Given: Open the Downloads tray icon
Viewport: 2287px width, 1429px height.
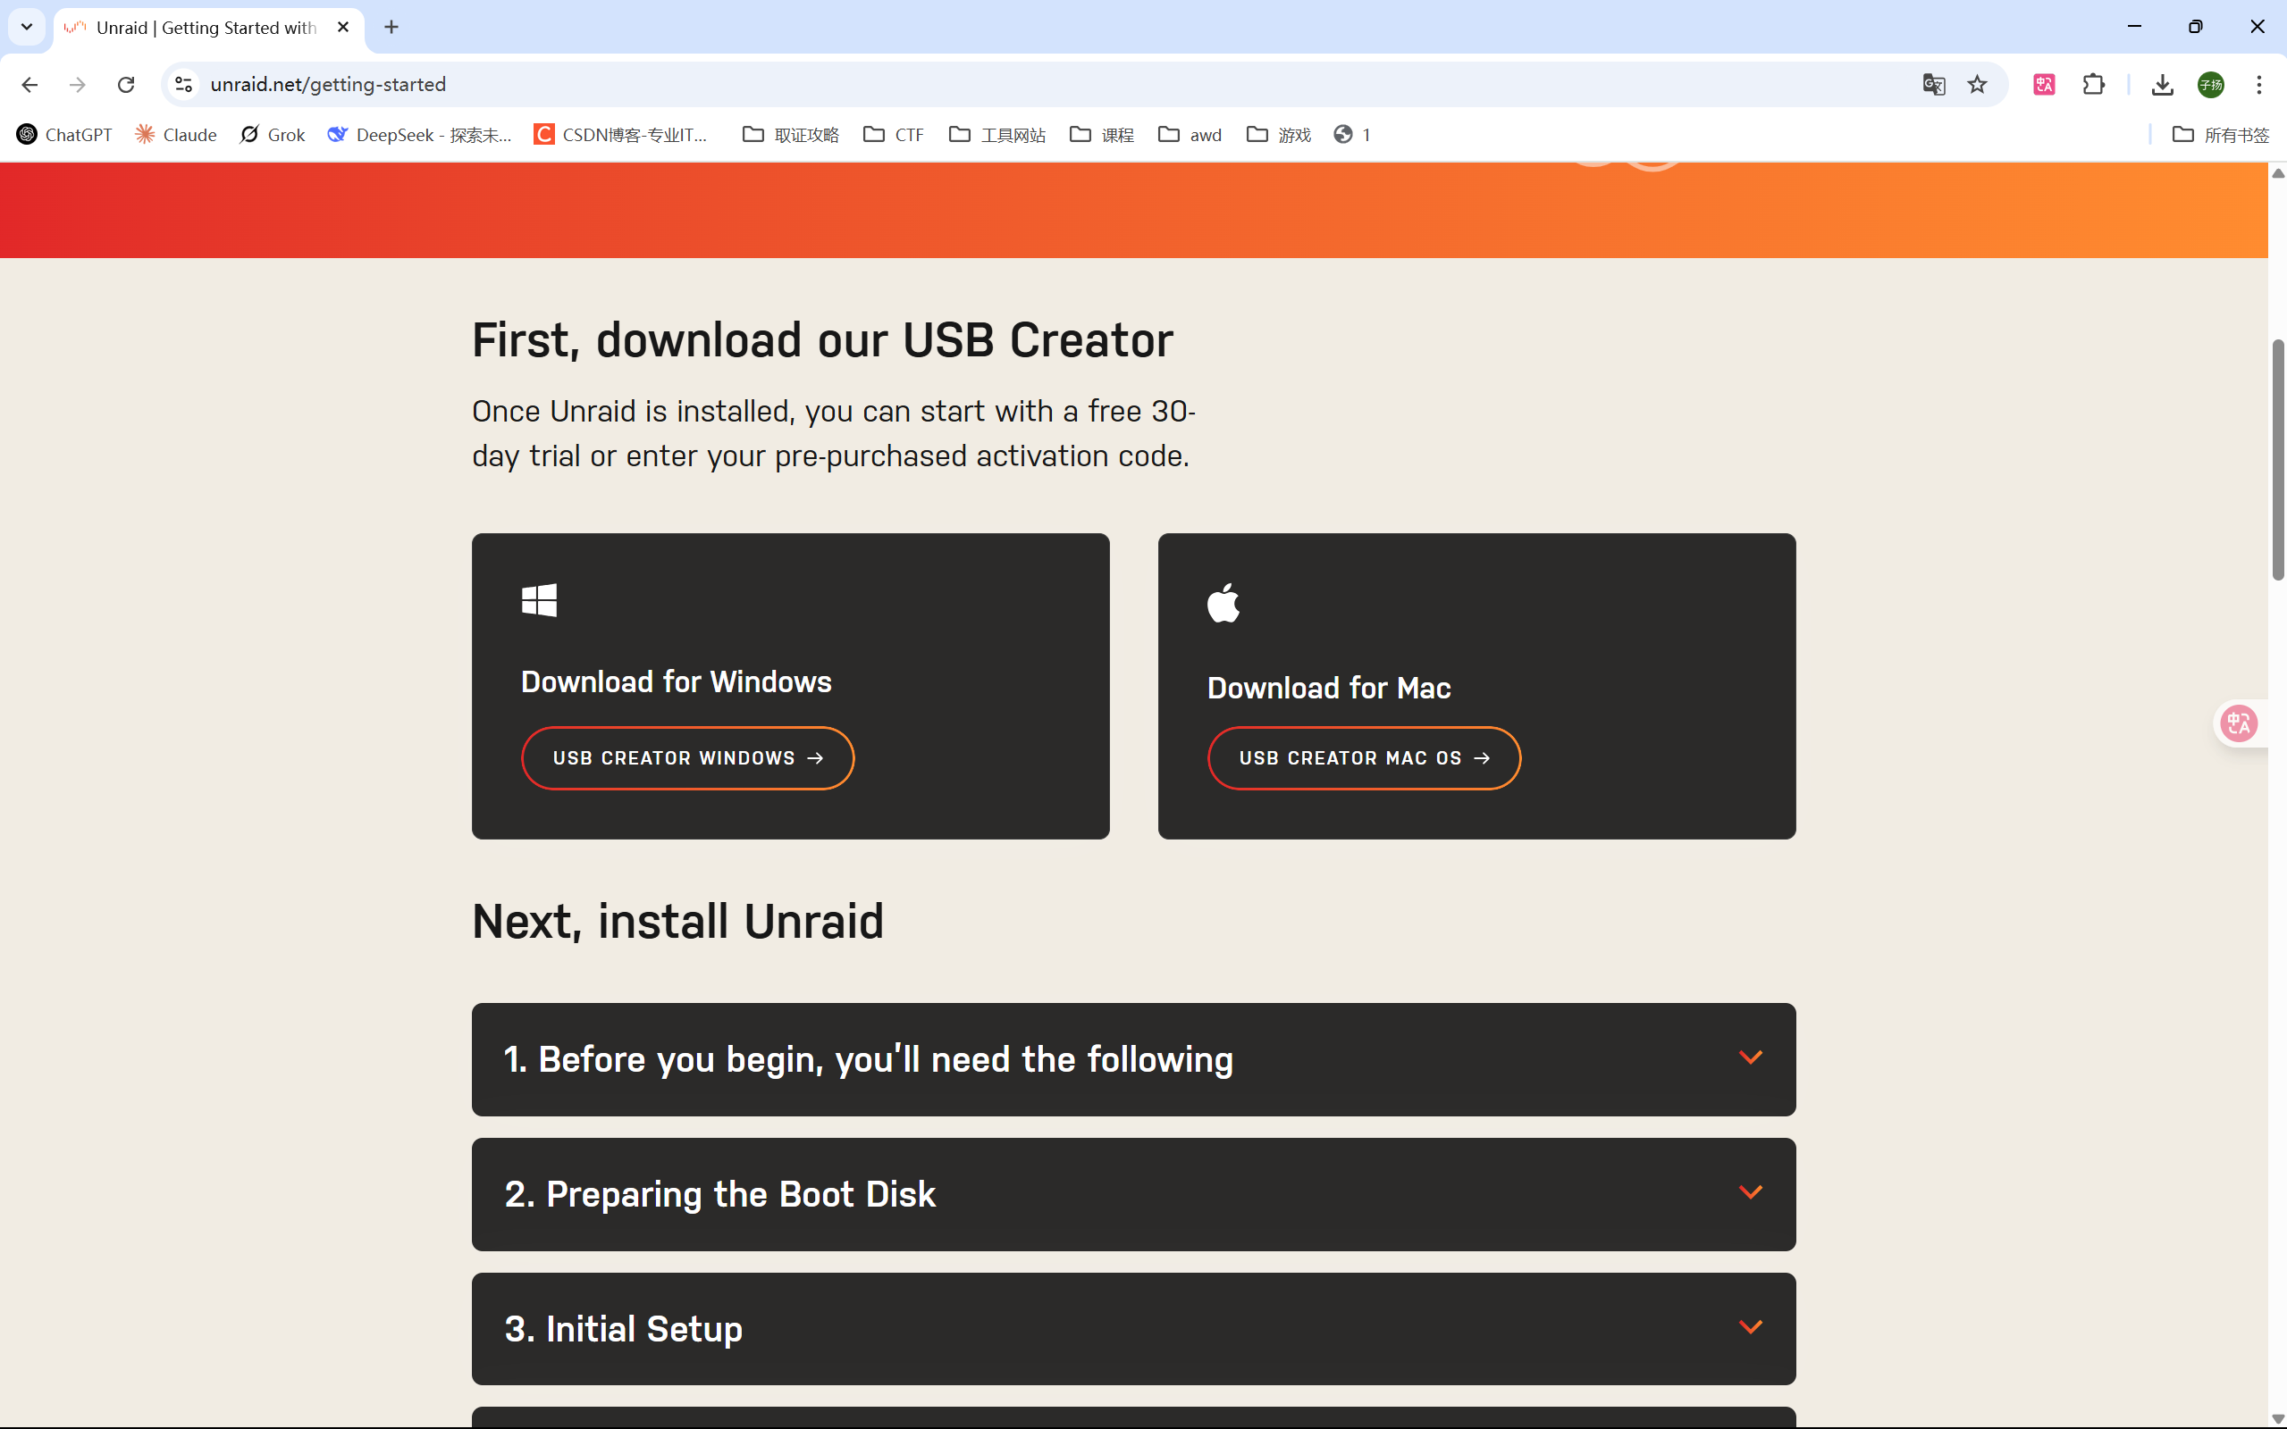Looking at the screenshot, I should [x=2162, y=85].
